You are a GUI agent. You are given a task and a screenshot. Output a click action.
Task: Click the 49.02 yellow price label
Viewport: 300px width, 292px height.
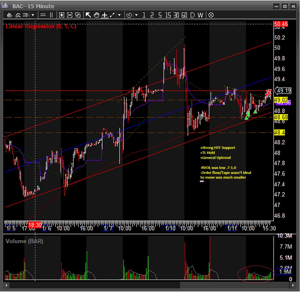[281, 100]
